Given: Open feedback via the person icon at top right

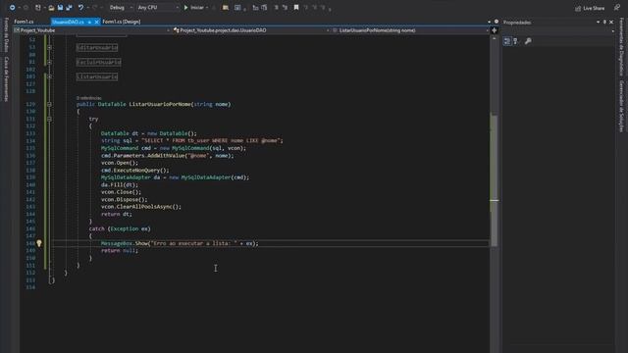Looking at the screenshot, I should click(x=617, y=8).
